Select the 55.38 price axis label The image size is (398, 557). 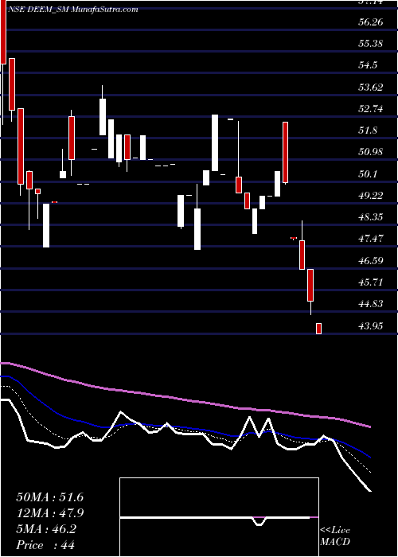click(x=370, y=44)
